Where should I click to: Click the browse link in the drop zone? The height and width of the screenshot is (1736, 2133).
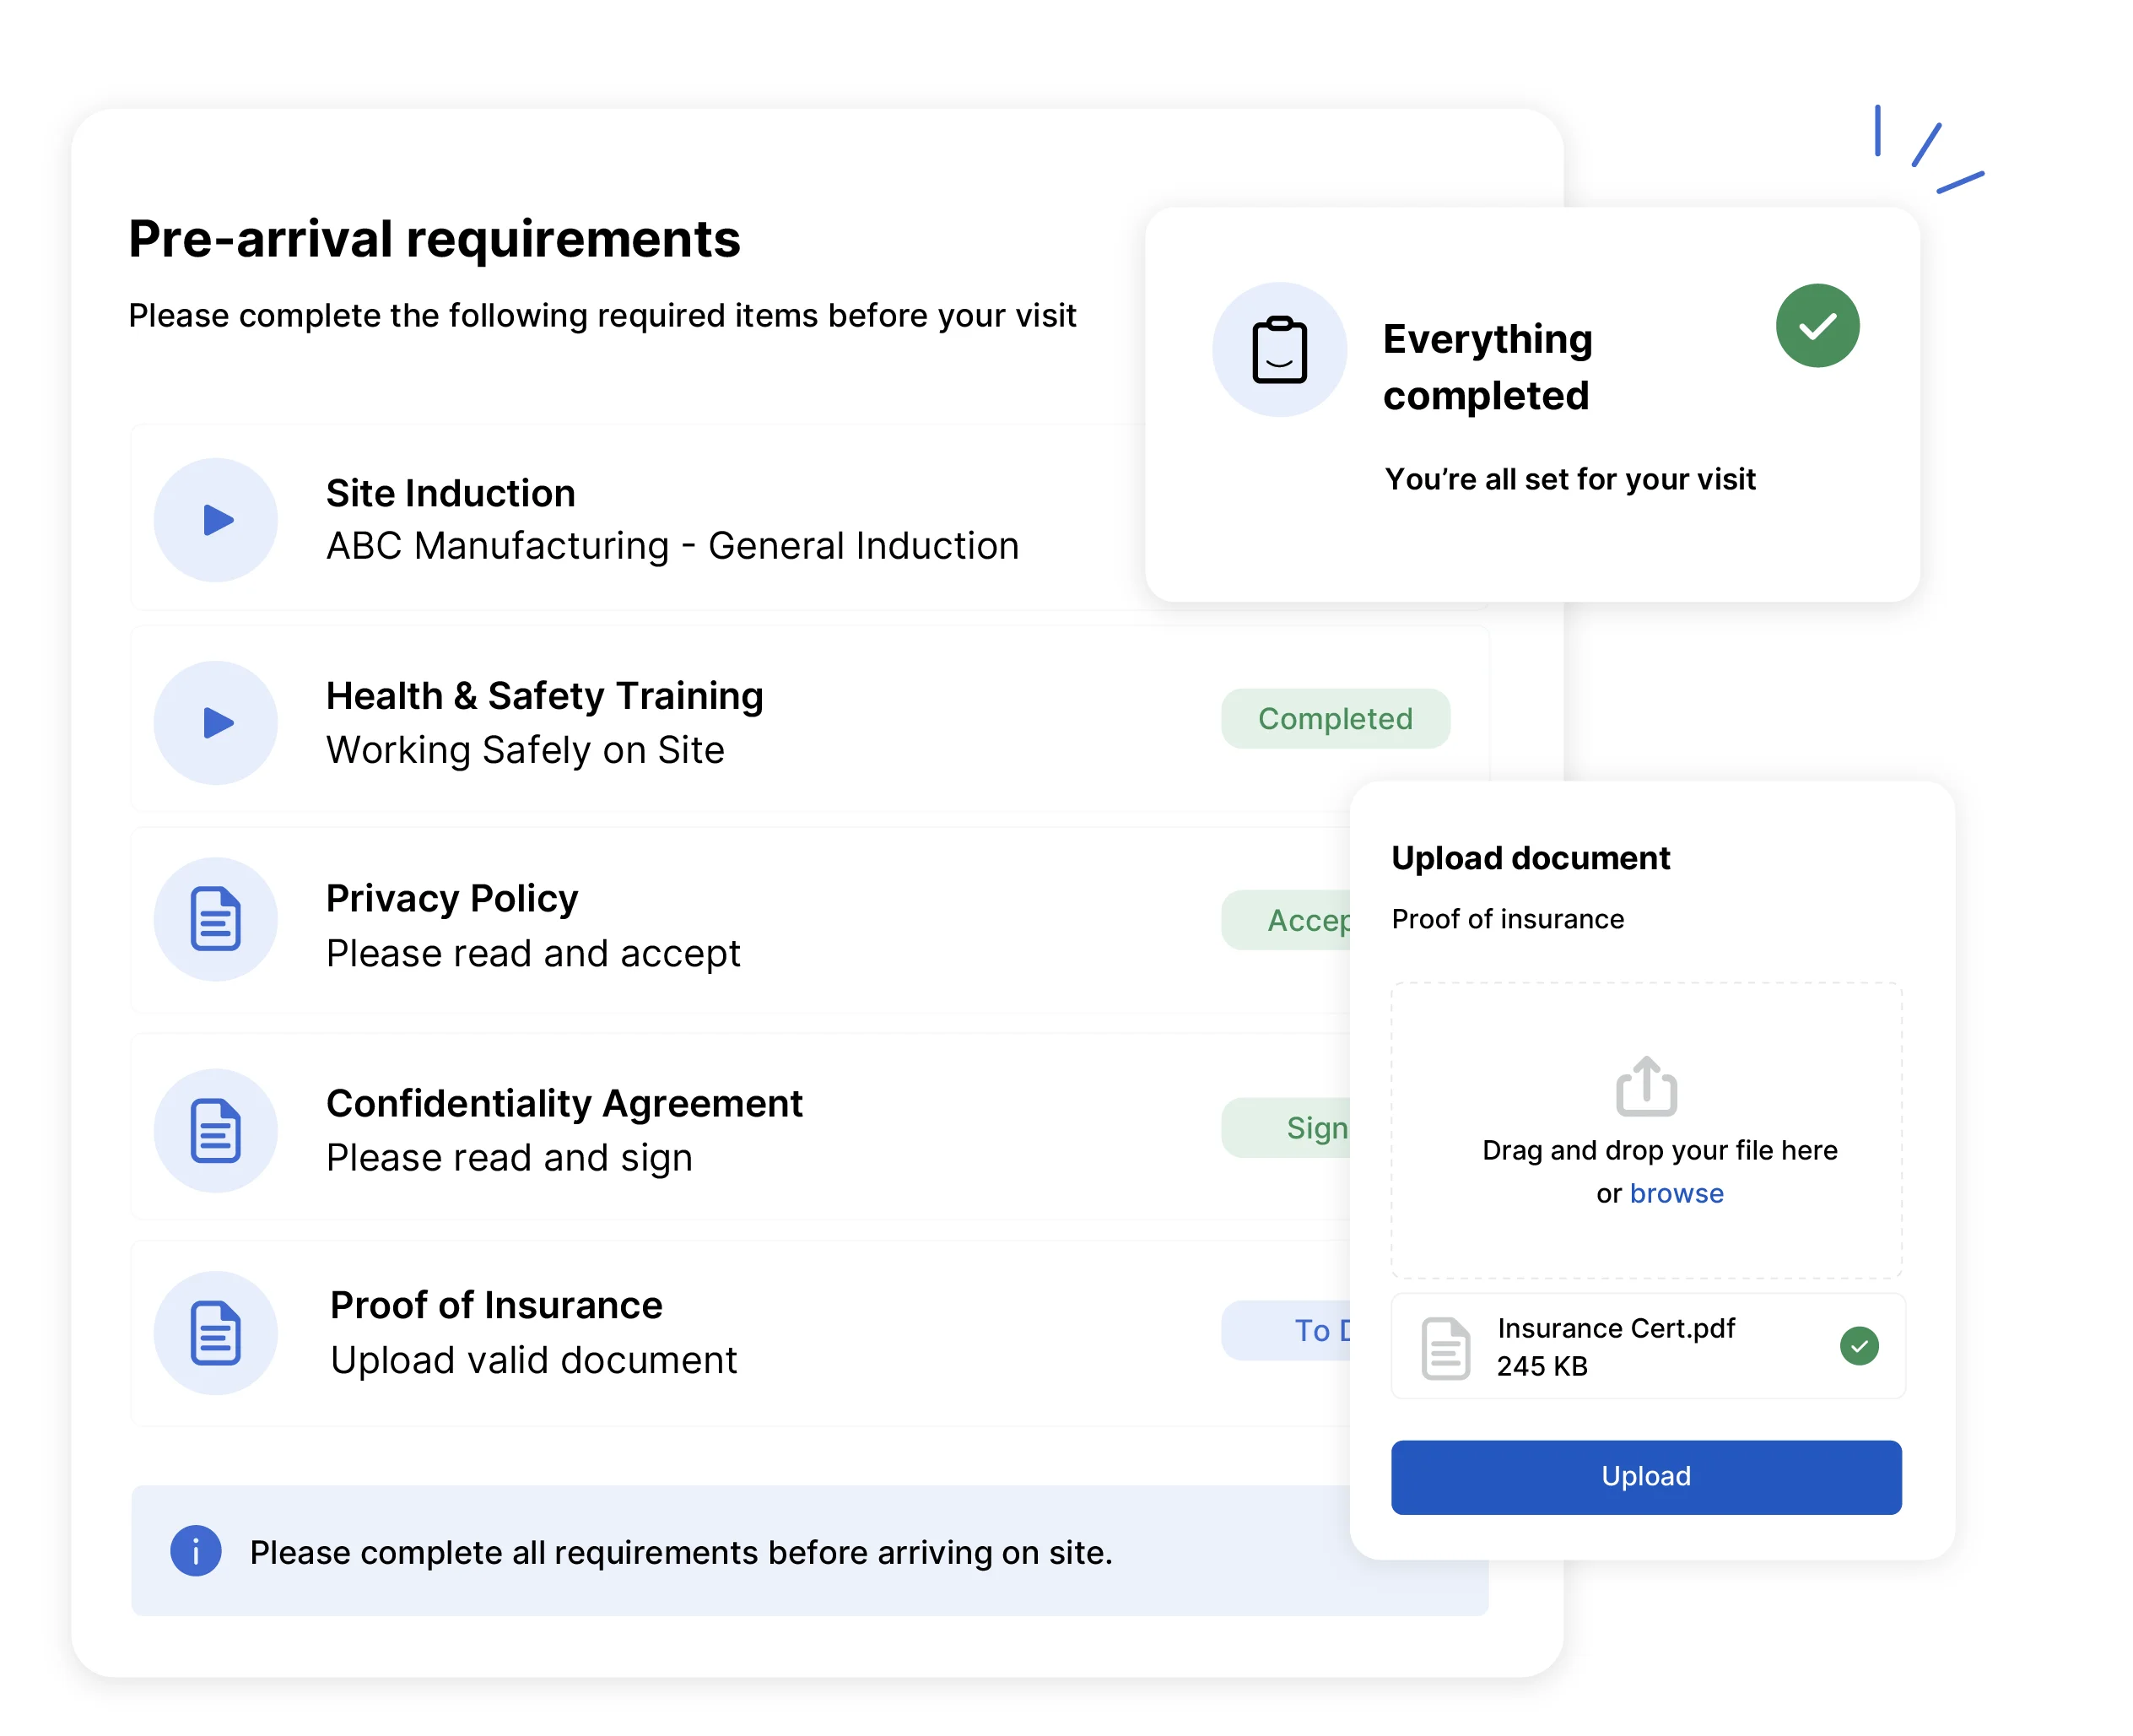point(1677,1194)
